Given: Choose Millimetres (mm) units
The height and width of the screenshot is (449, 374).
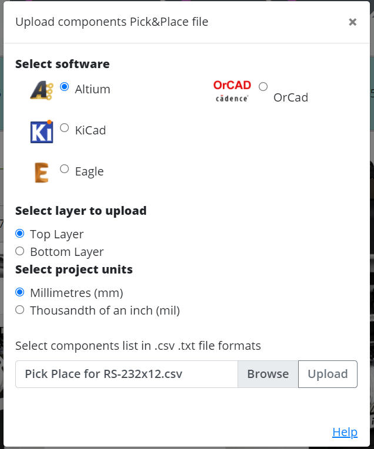Looking at the screenshot, I should point(20,292).
